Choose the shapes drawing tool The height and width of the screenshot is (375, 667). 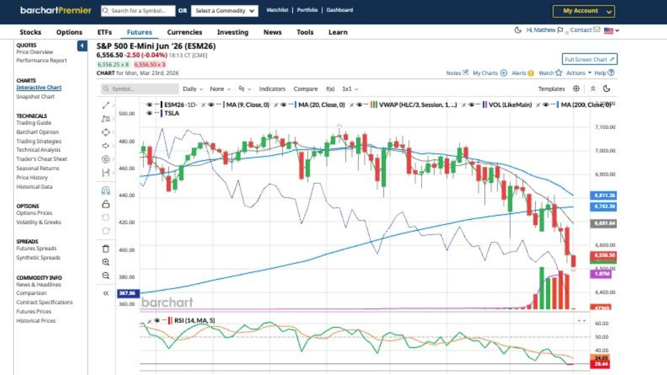[x=106, y=132]
